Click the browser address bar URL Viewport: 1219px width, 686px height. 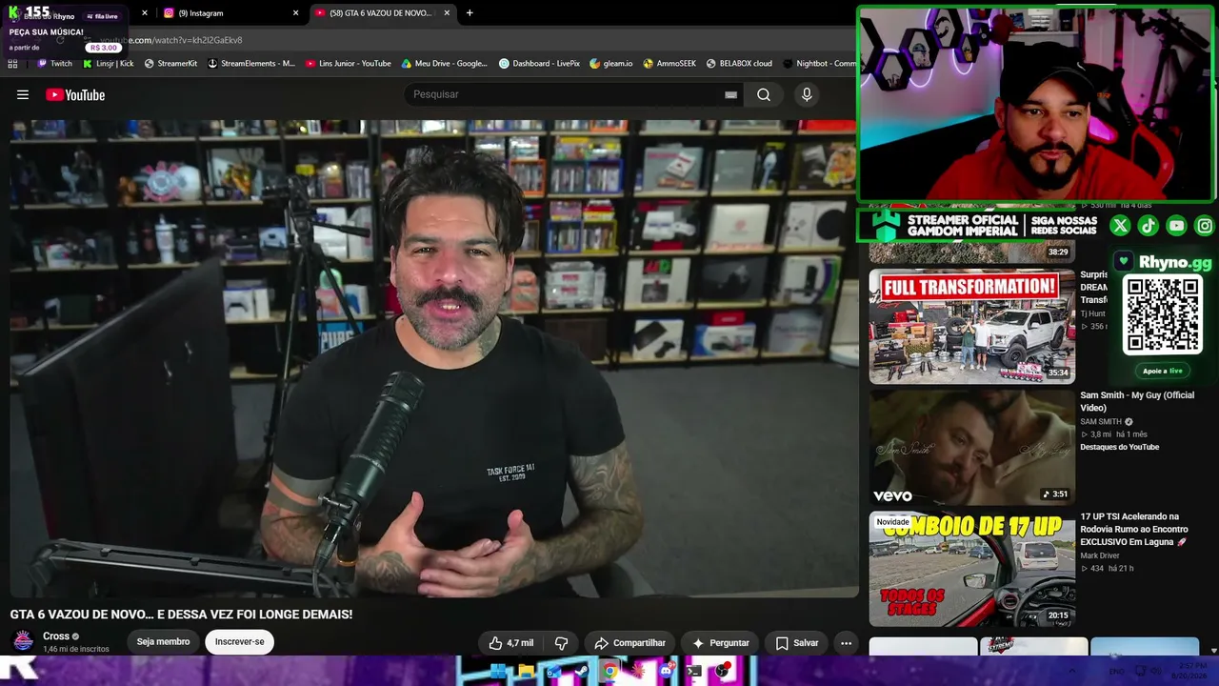click(x=171, y=40)
